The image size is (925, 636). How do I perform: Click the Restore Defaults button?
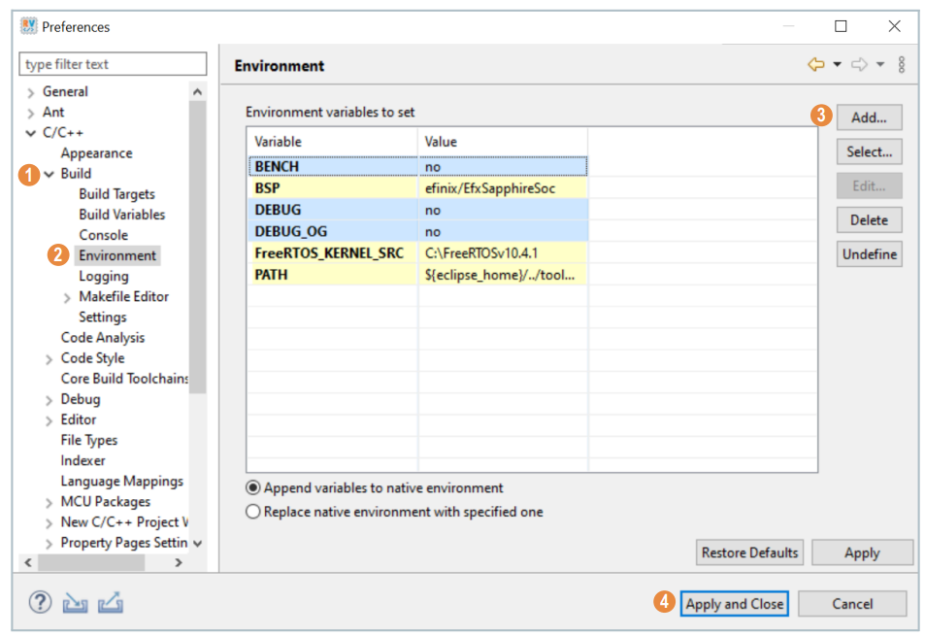[x=749, y=552]
